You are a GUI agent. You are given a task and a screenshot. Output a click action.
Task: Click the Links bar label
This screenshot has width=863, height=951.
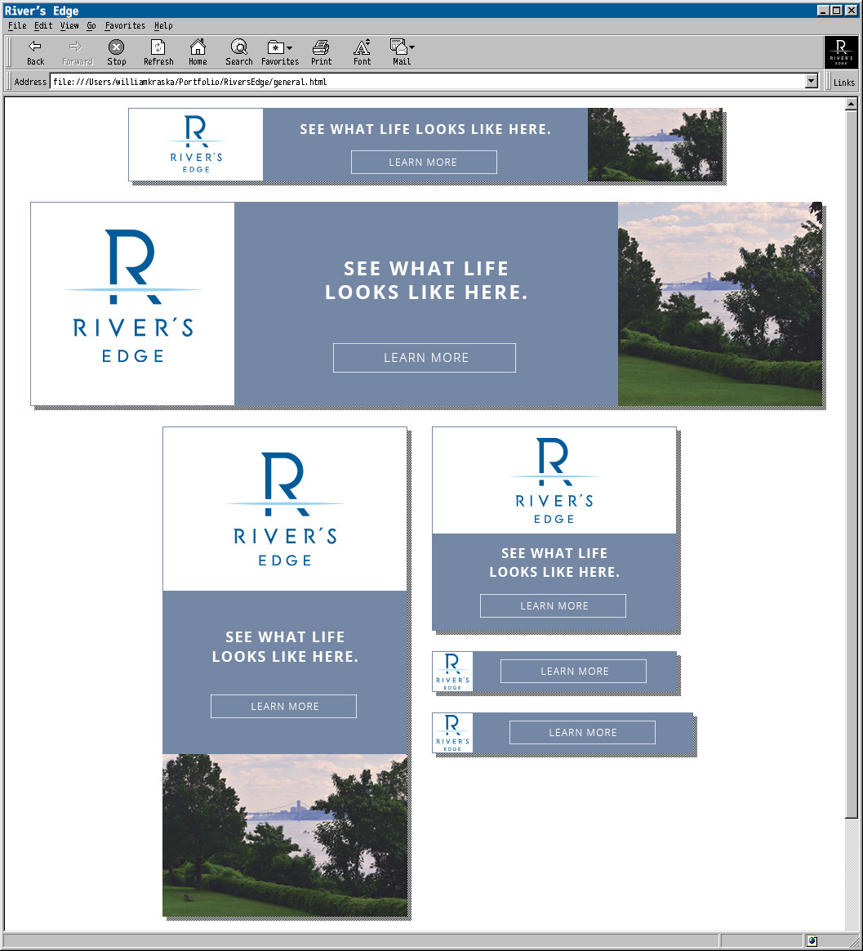[843, 82]
